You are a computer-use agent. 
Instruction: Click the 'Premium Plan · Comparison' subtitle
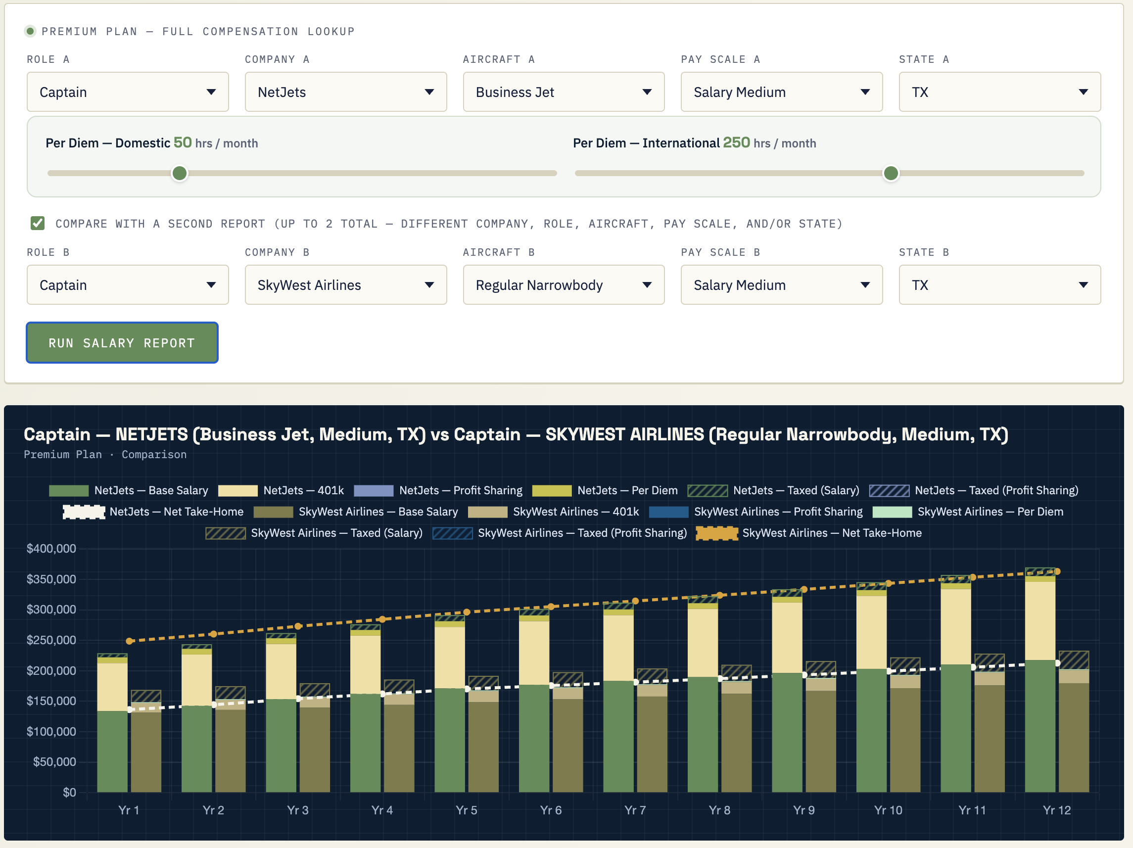[x=105, y=455]
